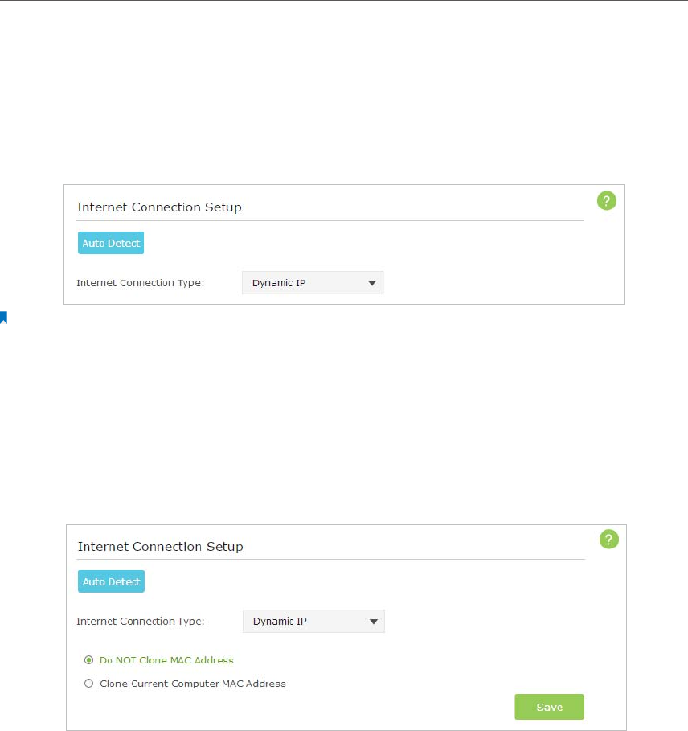Click Internet Connection Type label near MAC options

(x=140, y=622)
